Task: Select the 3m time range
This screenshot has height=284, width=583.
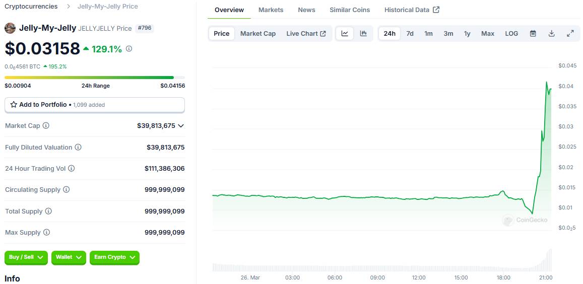Action: pyautogui.click(x=448, y=33)
